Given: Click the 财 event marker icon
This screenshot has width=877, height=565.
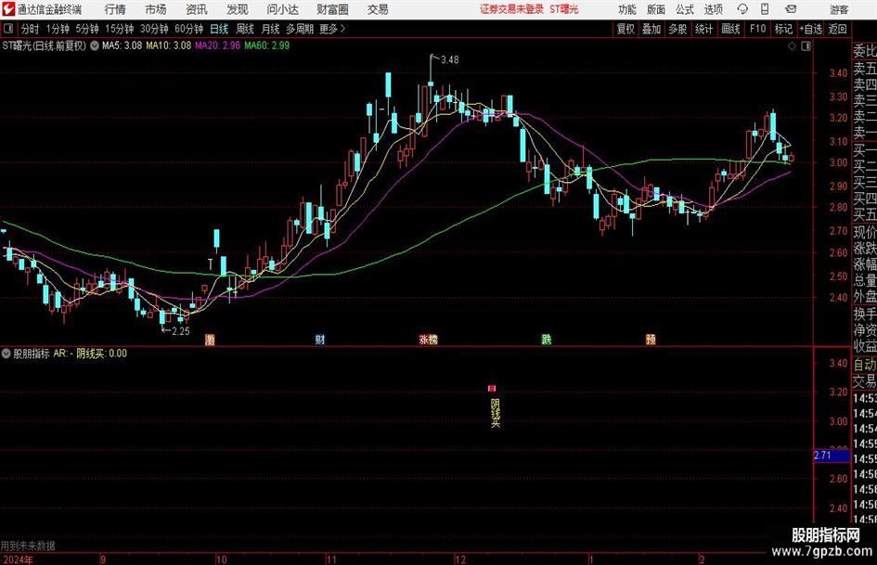Looking at the screenshot, I should click(x=320, y=339).
